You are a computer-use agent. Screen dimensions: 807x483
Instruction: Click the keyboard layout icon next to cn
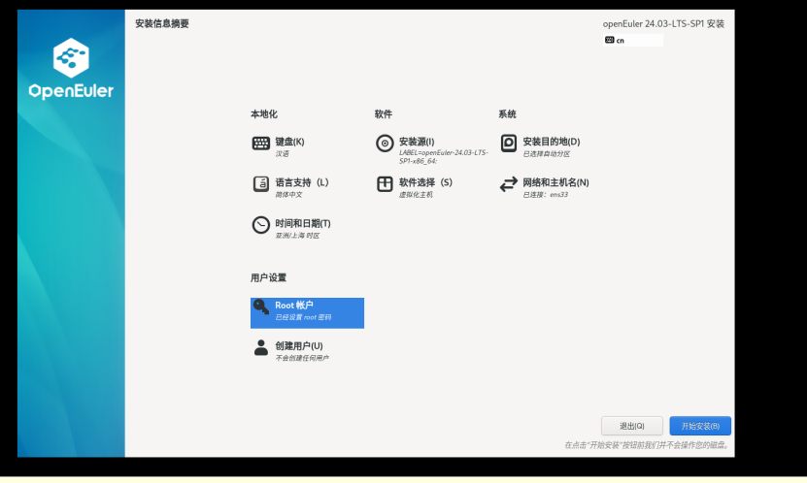click(609, 40)
